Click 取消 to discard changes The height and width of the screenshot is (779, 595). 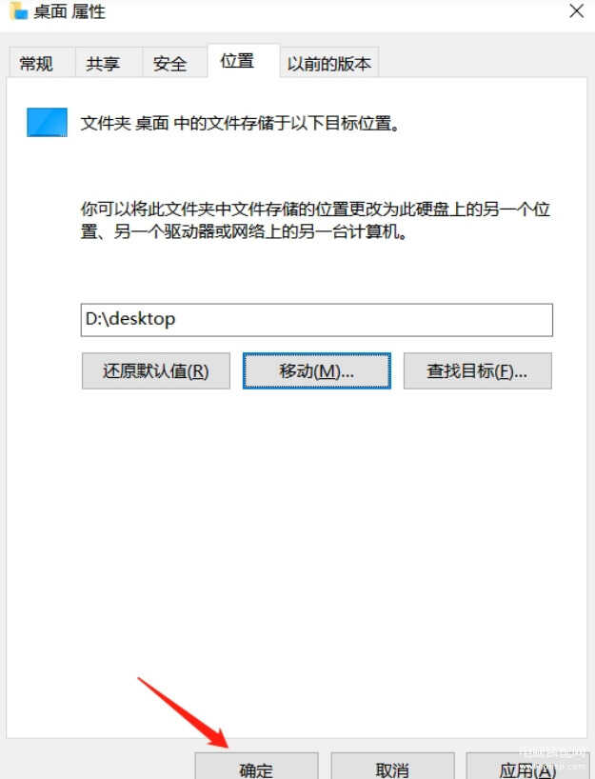(x=392, y=766)
